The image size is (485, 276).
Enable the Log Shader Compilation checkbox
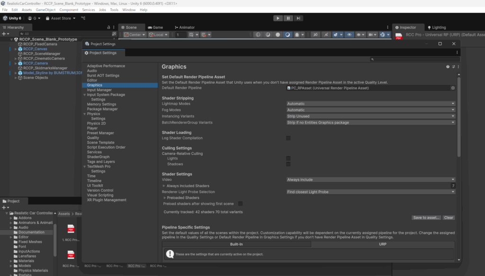coord(288,138)
